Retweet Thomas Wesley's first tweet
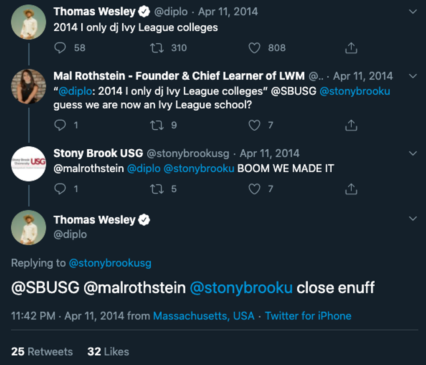The height and width of the screenshot is (365, 426). pyautogui.click(x=156, y=48)
